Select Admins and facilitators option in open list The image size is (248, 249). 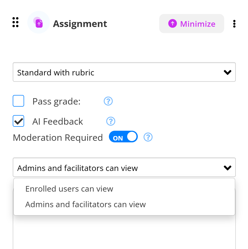tap(86, 204)
